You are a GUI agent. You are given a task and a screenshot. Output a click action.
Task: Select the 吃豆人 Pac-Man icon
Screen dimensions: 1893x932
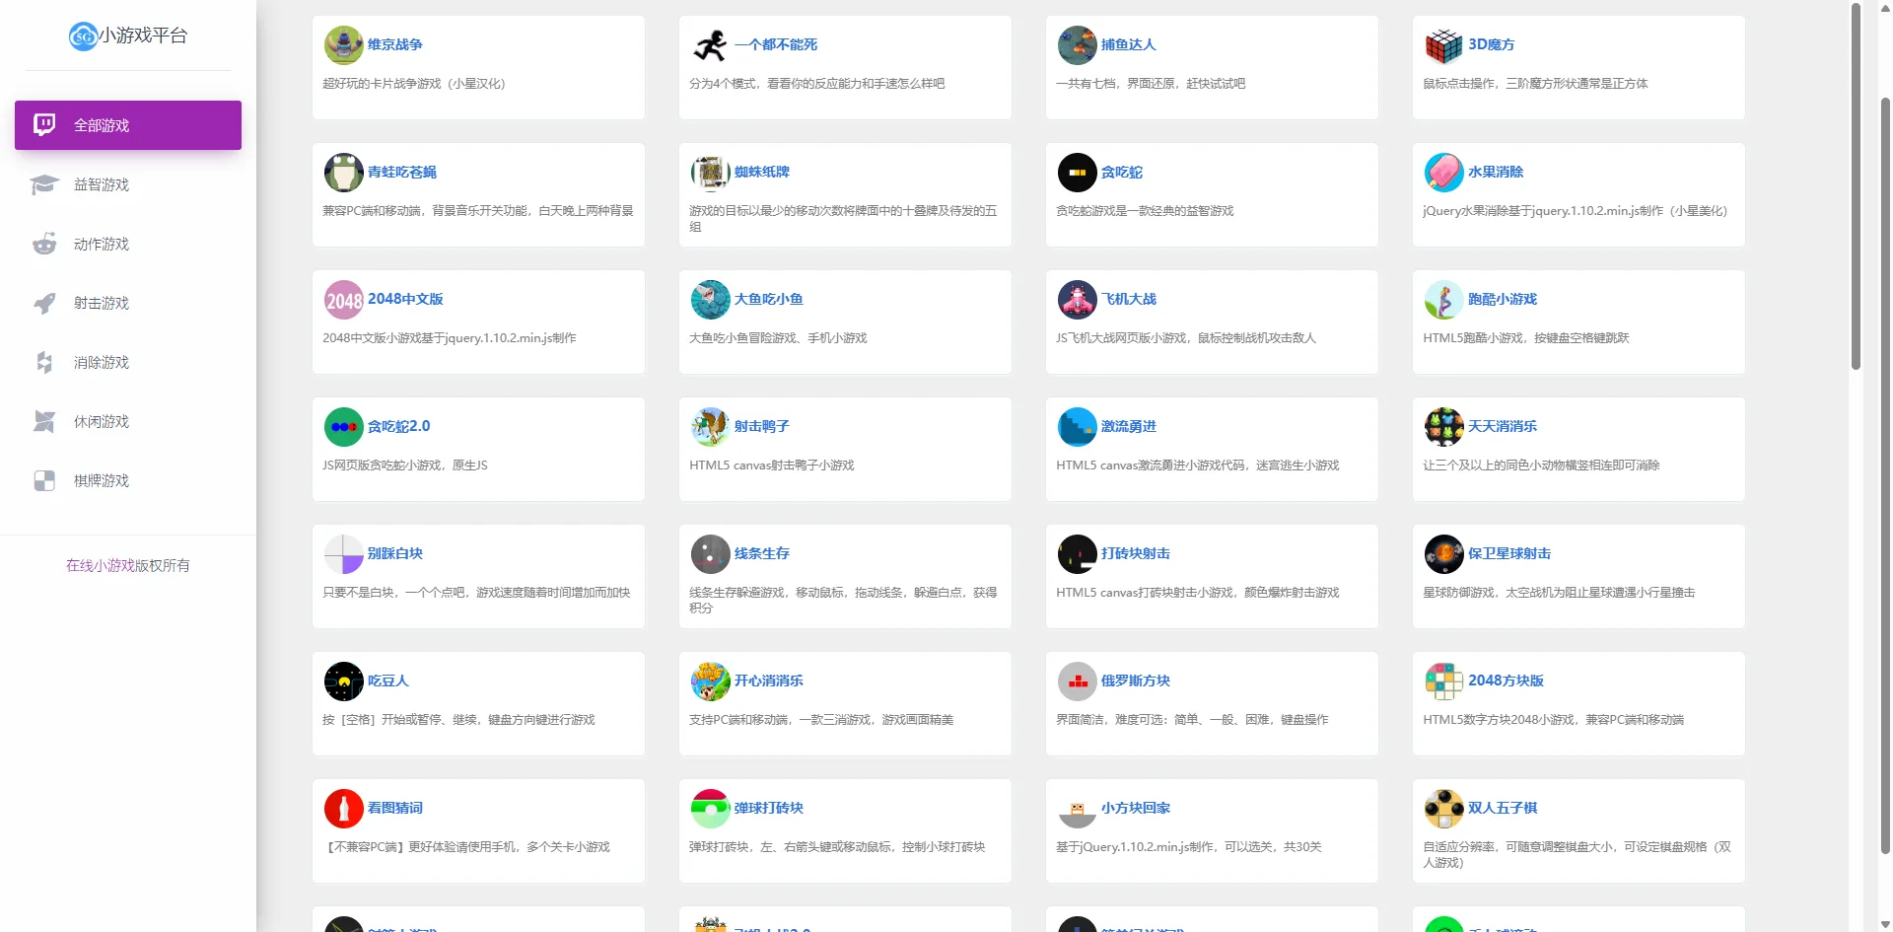(343, 681)
